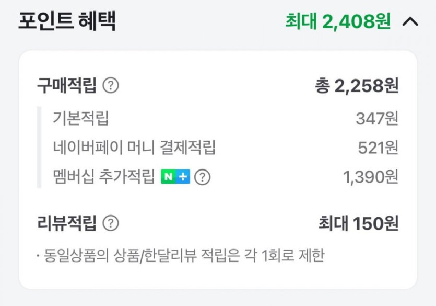Open the 리뷰적립 help question mark
The width and height of the screenshot is (436, 306).
click(111, 223)
